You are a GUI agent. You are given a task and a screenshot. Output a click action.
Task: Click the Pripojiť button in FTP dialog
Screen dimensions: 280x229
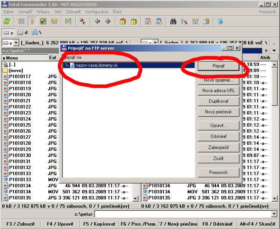[x=219, y=66]
